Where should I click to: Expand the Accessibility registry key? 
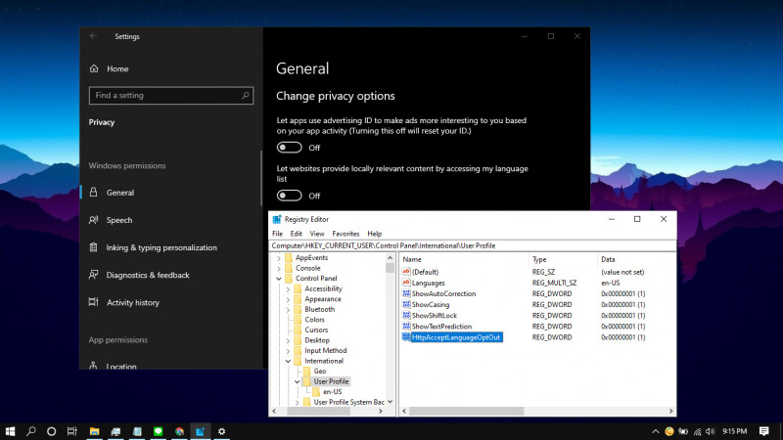pos(288,288)
